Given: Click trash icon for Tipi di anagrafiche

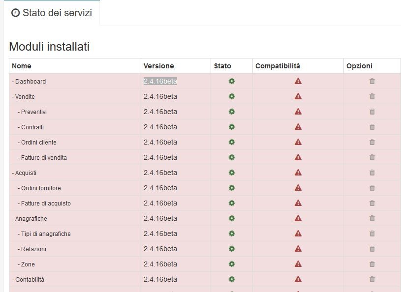Looking at the screenshot, I should click(372, 234).
